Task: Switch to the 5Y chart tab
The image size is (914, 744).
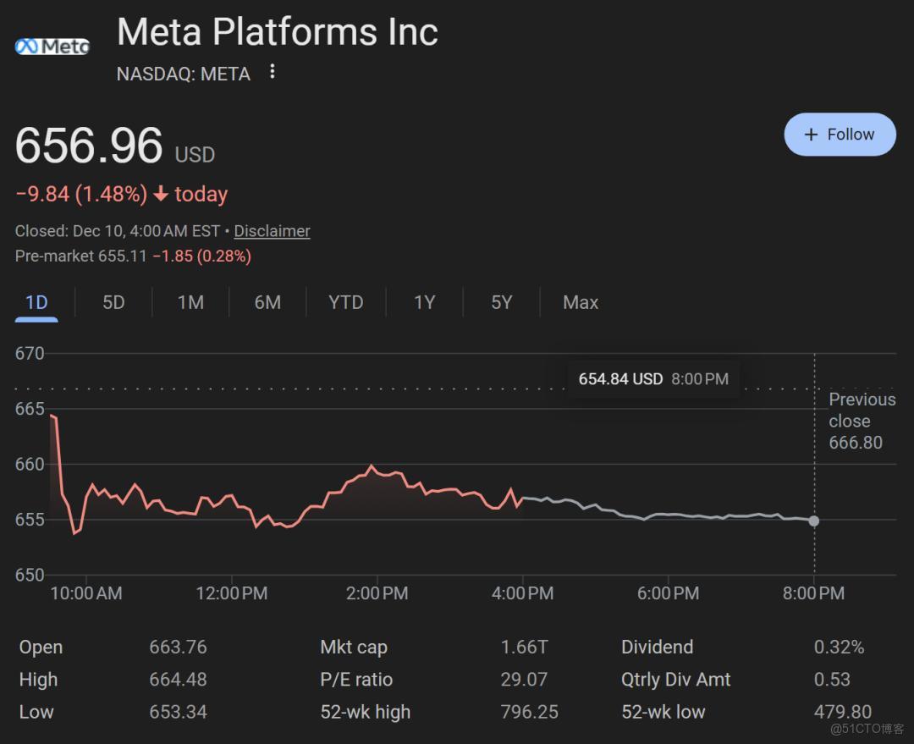Action: (502, 302)
